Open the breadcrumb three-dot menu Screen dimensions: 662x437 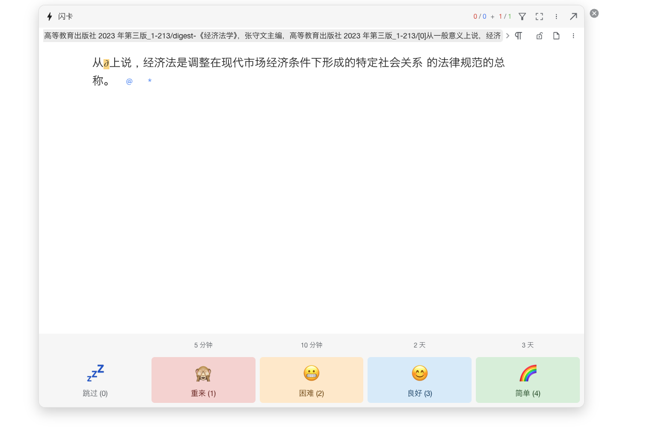(x=573, y=36)
